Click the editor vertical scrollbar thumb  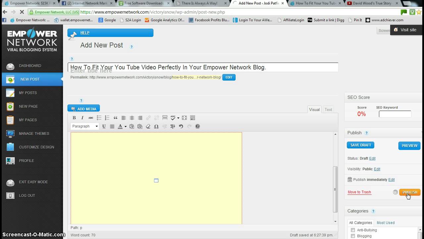click(x=335, y=189)
